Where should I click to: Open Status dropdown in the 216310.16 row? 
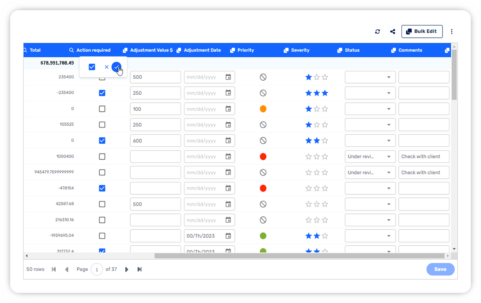[370, 220]
